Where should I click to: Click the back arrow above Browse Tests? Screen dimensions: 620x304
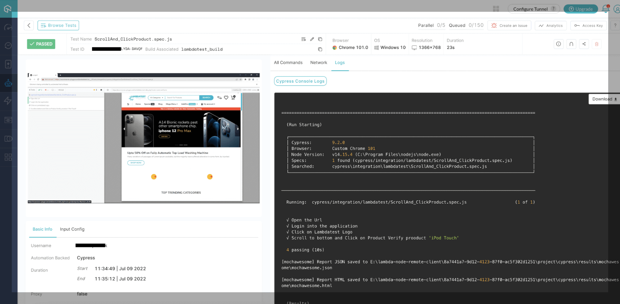point(29,25)
